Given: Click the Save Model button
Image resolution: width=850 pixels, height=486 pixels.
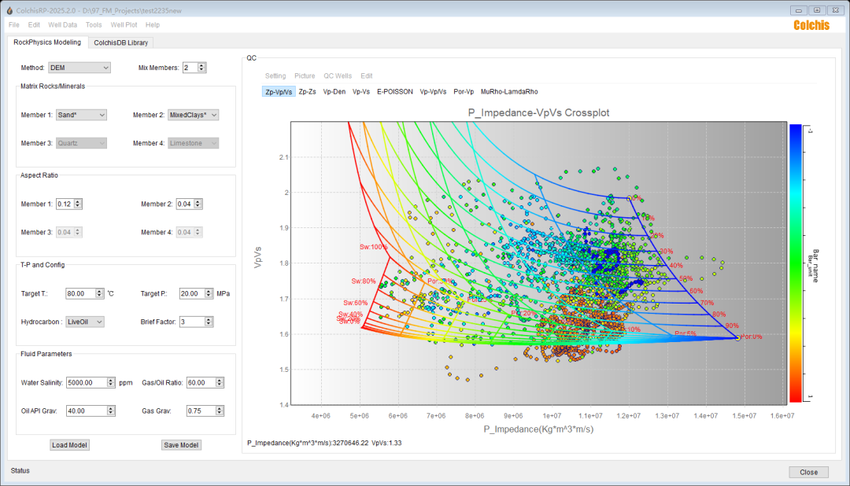Looking at the screenshot, I should (x=181, y=445).
